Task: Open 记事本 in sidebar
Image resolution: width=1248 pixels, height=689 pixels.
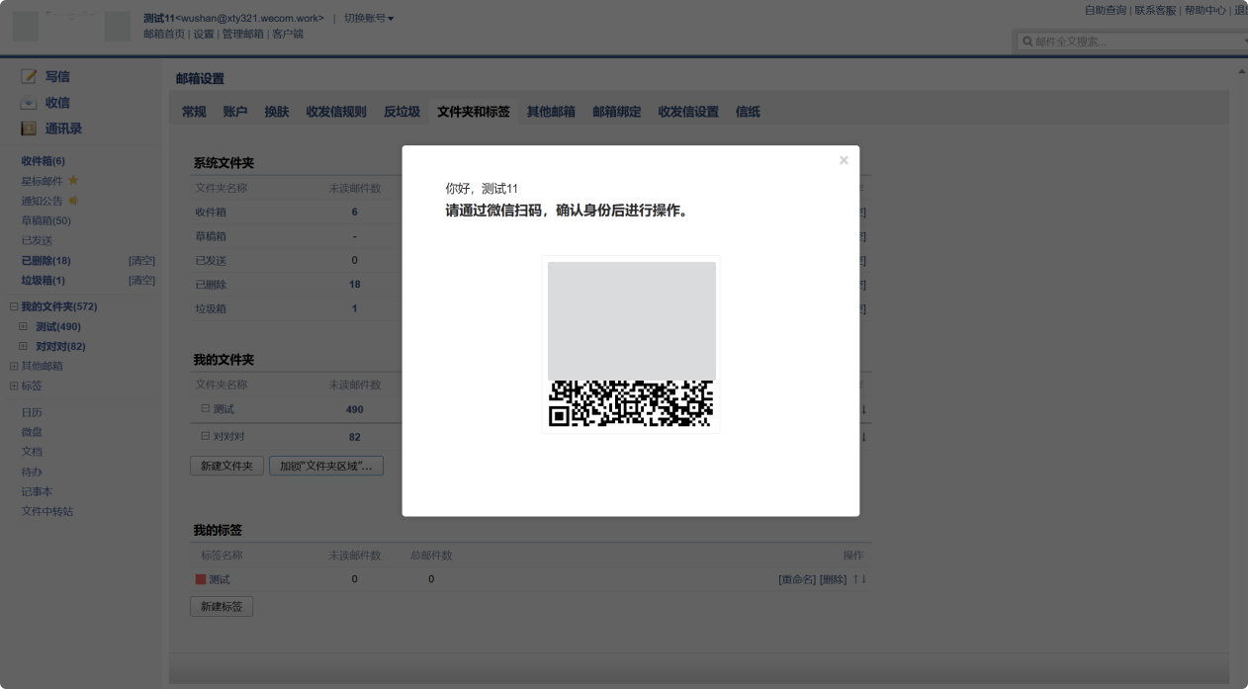Action: coord(38,491)
